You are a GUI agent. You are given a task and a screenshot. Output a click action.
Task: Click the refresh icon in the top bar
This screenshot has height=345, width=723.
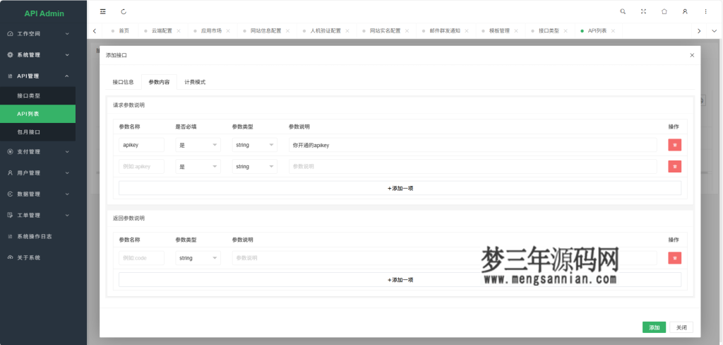tap(124, 11)
